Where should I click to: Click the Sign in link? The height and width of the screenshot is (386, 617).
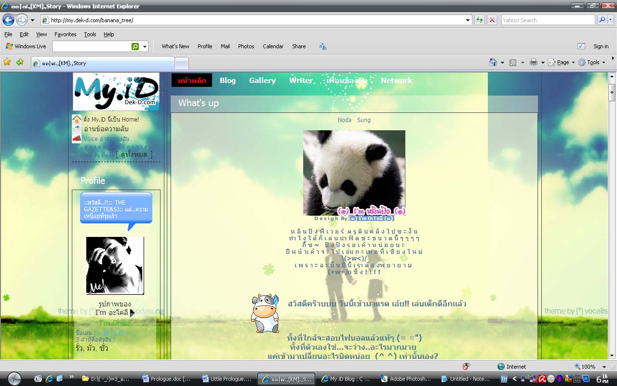tap(601, 46)
